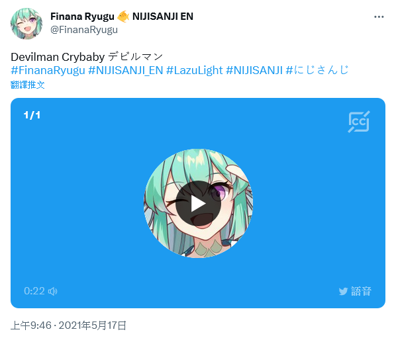The width and height of the screenshot is (396, 342).
Task: Open the #LazuLight hashtag
Action: tap(195, 70)
